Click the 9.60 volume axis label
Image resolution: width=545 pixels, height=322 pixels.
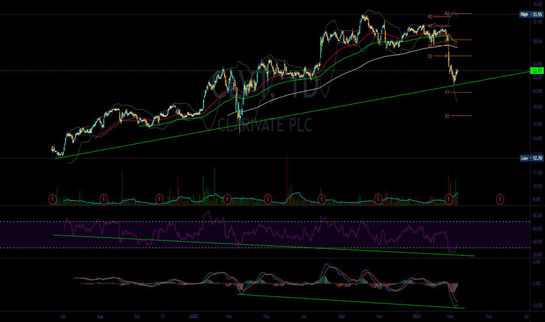[537, 200]
